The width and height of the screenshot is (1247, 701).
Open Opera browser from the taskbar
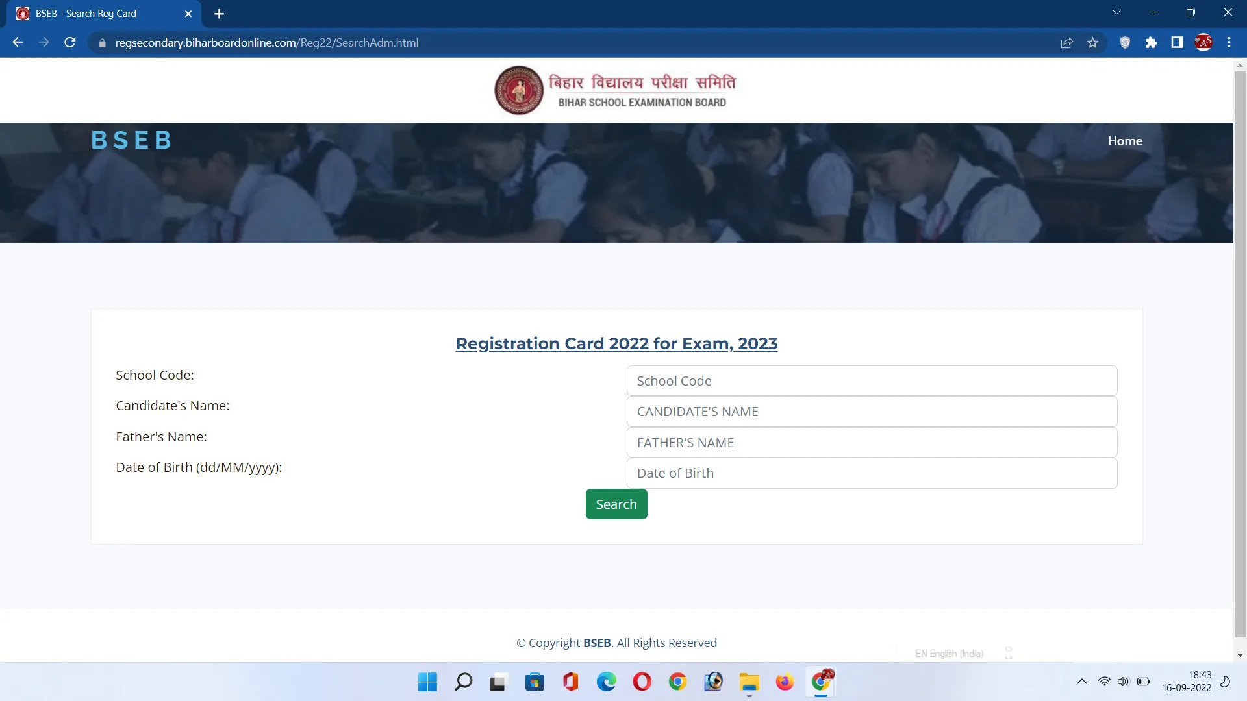tap(642, 682)
